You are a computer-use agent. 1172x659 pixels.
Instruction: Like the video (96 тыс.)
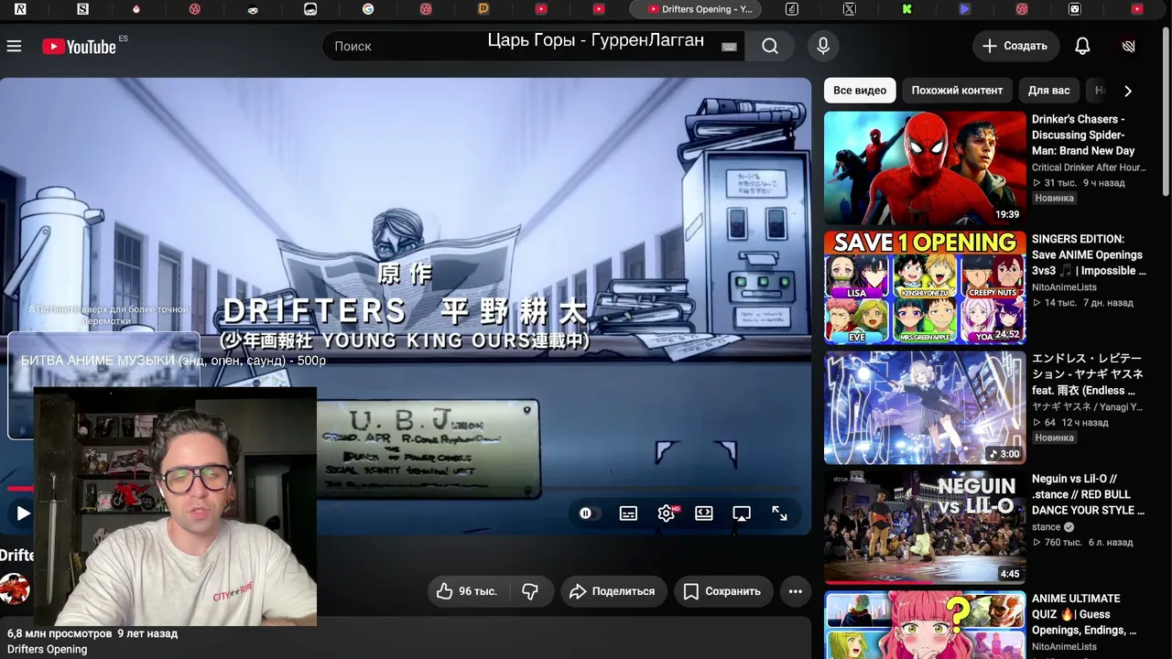(x=467, y=591)
